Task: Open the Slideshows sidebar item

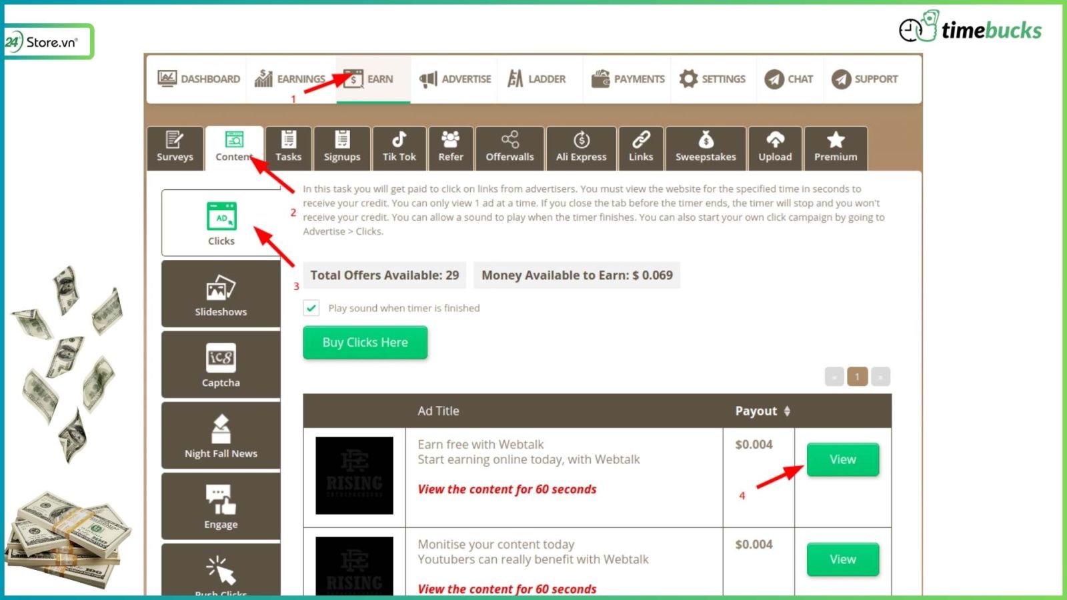Action: click(221, 294)
